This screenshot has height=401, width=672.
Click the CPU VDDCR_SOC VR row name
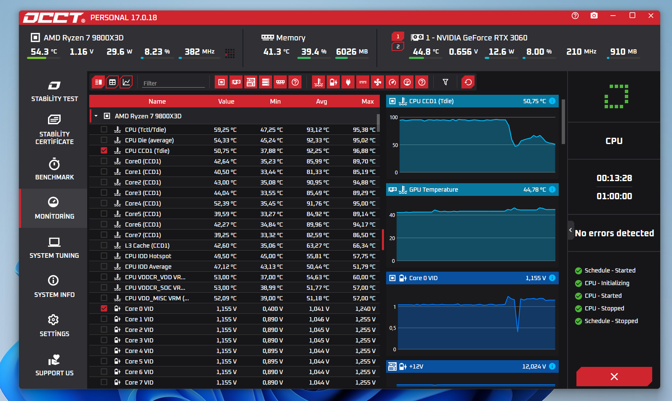155,288
